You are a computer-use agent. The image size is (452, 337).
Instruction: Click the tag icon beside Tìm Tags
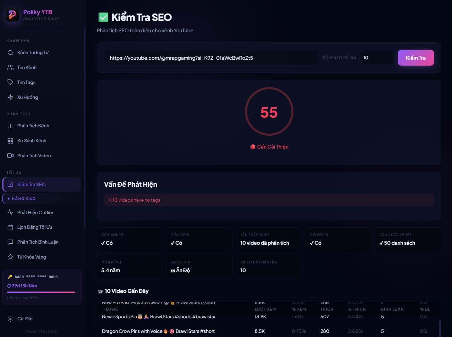tap(10, 83)
